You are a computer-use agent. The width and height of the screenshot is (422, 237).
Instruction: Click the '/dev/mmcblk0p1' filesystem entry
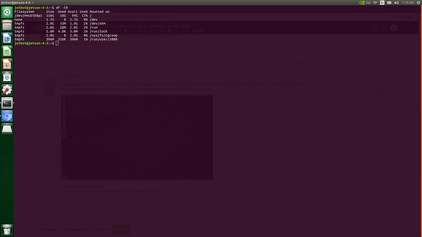(x=28, y=16)
